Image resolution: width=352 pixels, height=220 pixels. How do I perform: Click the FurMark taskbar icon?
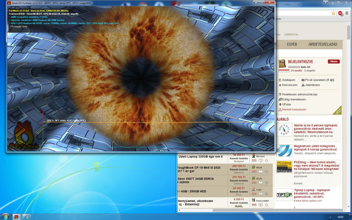tap(16, 217)
